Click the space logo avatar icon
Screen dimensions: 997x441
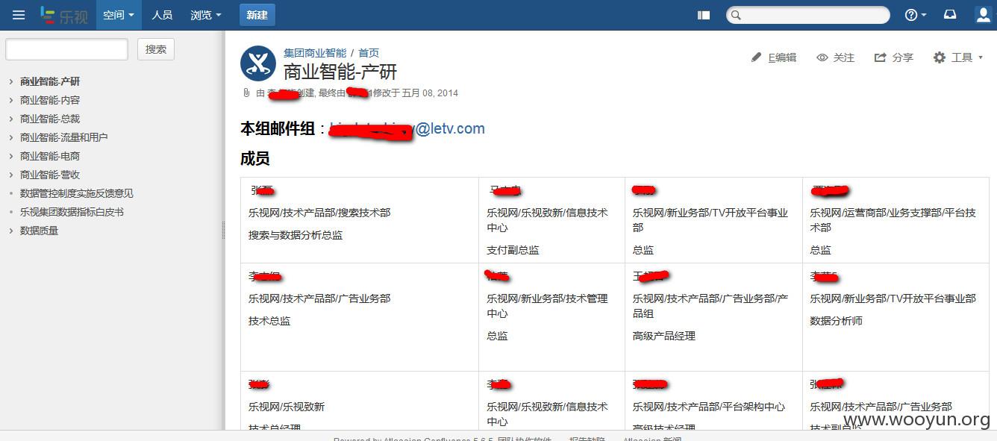[x=258, y=63]
